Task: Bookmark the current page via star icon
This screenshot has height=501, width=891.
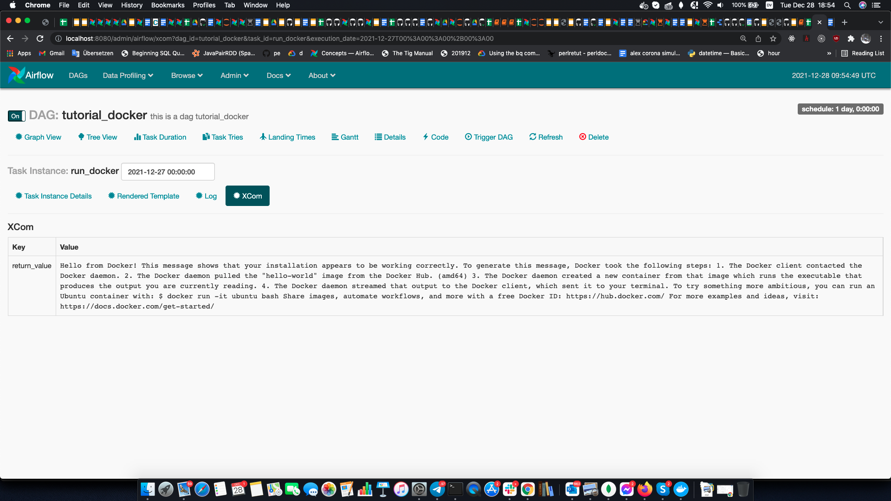Action: (773, 39)
